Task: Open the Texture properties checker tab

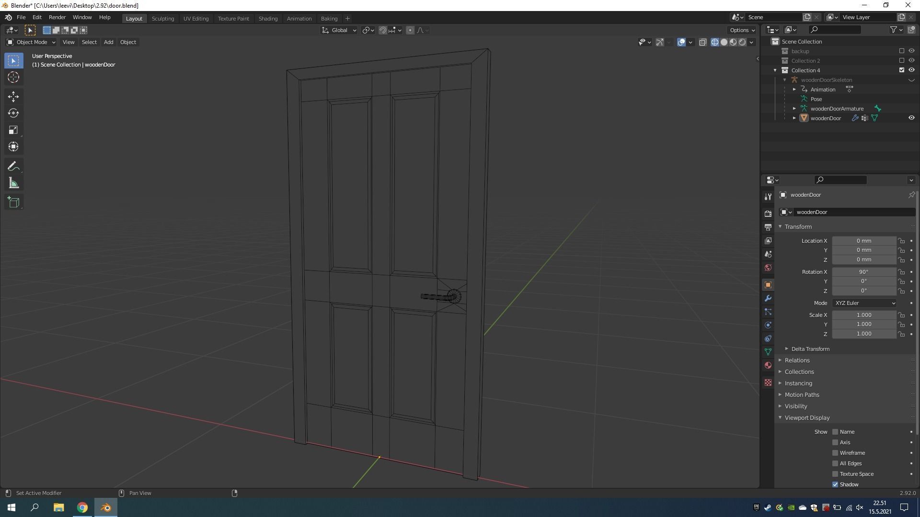Action: coord(768,382)
